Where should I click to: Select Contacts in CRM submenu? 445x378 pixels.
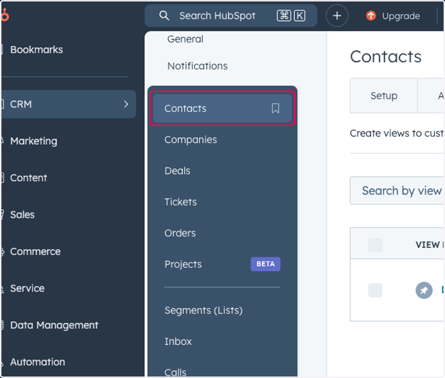[x=222, y=108]
